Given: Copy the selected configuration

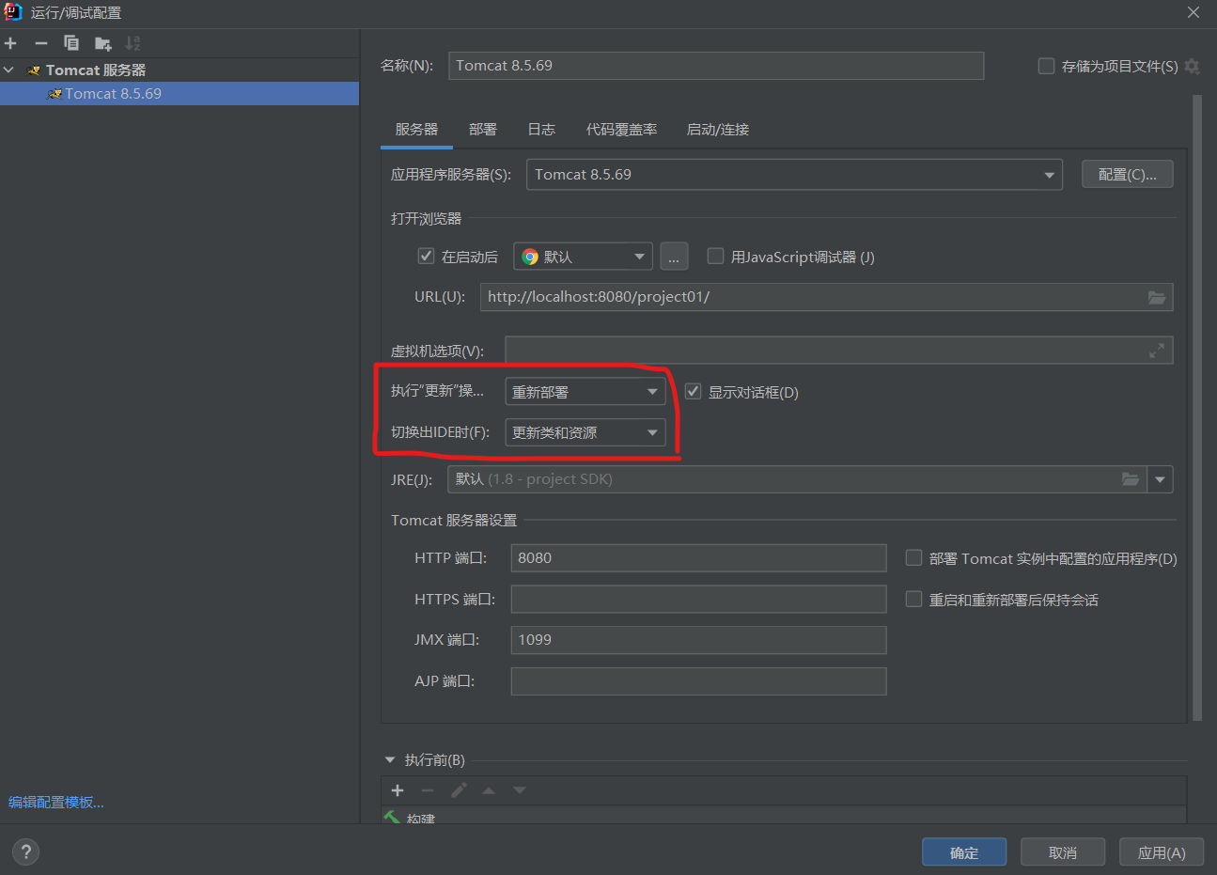Looking at the screenshot, I should tap(71, 43).
